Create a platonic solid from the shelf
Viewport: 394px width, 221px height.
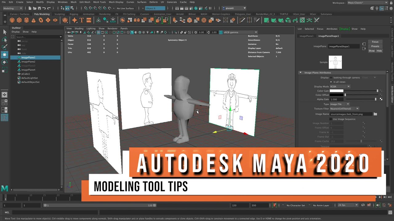pyautogui.click(x=65, y=20)
